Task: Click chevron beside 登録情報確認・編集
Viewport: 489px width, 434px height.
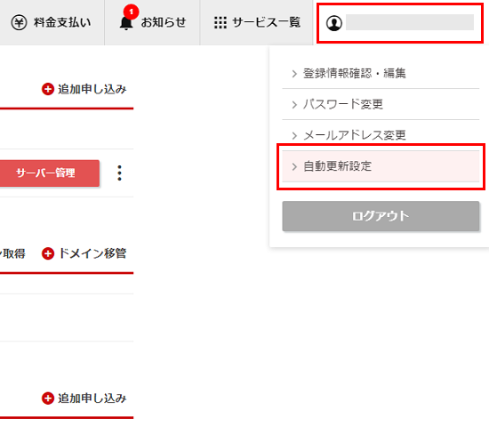Action: (294, 74)
